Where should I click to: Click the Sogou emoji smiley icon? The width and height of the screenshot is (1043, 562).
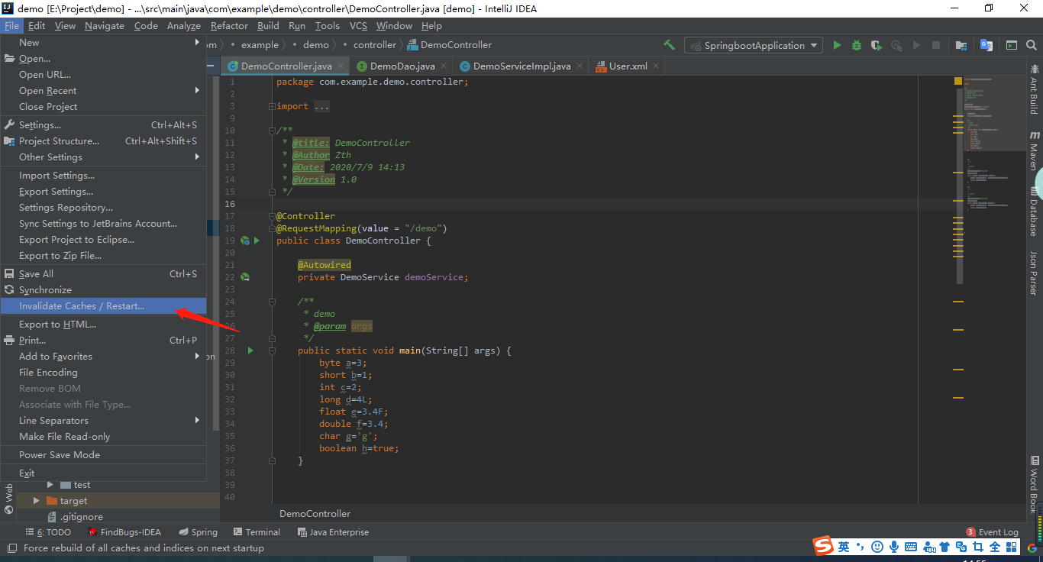(x=877, y=547)
